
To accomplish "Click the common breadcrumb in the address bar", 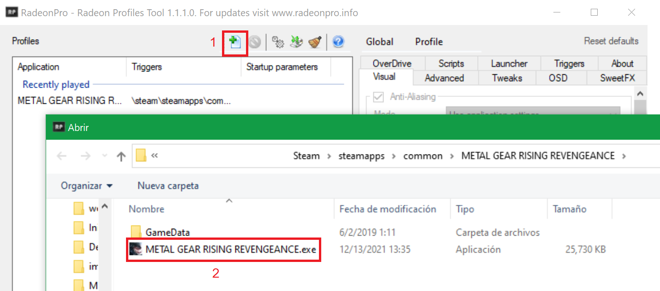I will tap(423, 156).
